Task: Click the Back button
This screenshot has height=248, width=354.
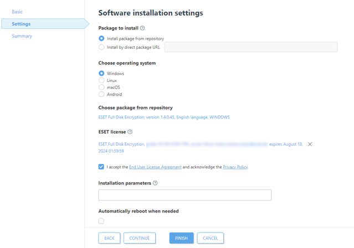Action: click(109, 238)
